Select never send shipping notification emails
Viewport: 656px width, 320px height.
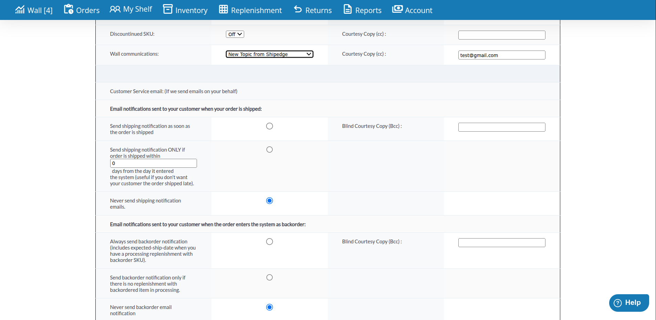coord(270,201)
